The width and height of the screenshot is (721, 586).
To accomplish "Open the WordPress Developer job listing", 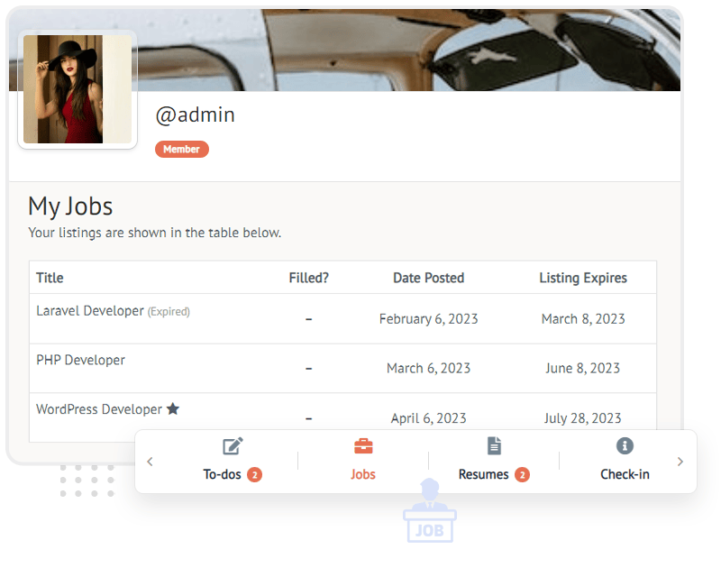I will point(99,409).
